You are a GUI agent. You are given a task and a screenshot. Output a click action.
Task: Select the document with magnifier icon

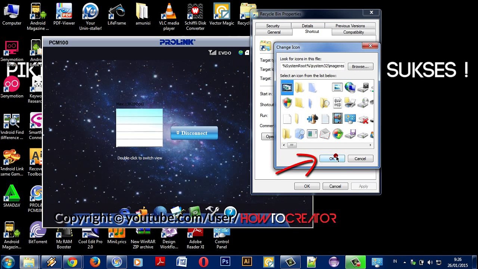299,134
